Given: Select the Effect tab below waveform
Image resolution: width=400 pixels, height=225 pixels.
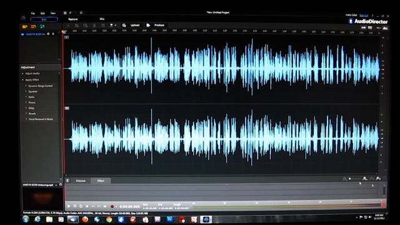Looking at the screenshot, I should (101, 181).
